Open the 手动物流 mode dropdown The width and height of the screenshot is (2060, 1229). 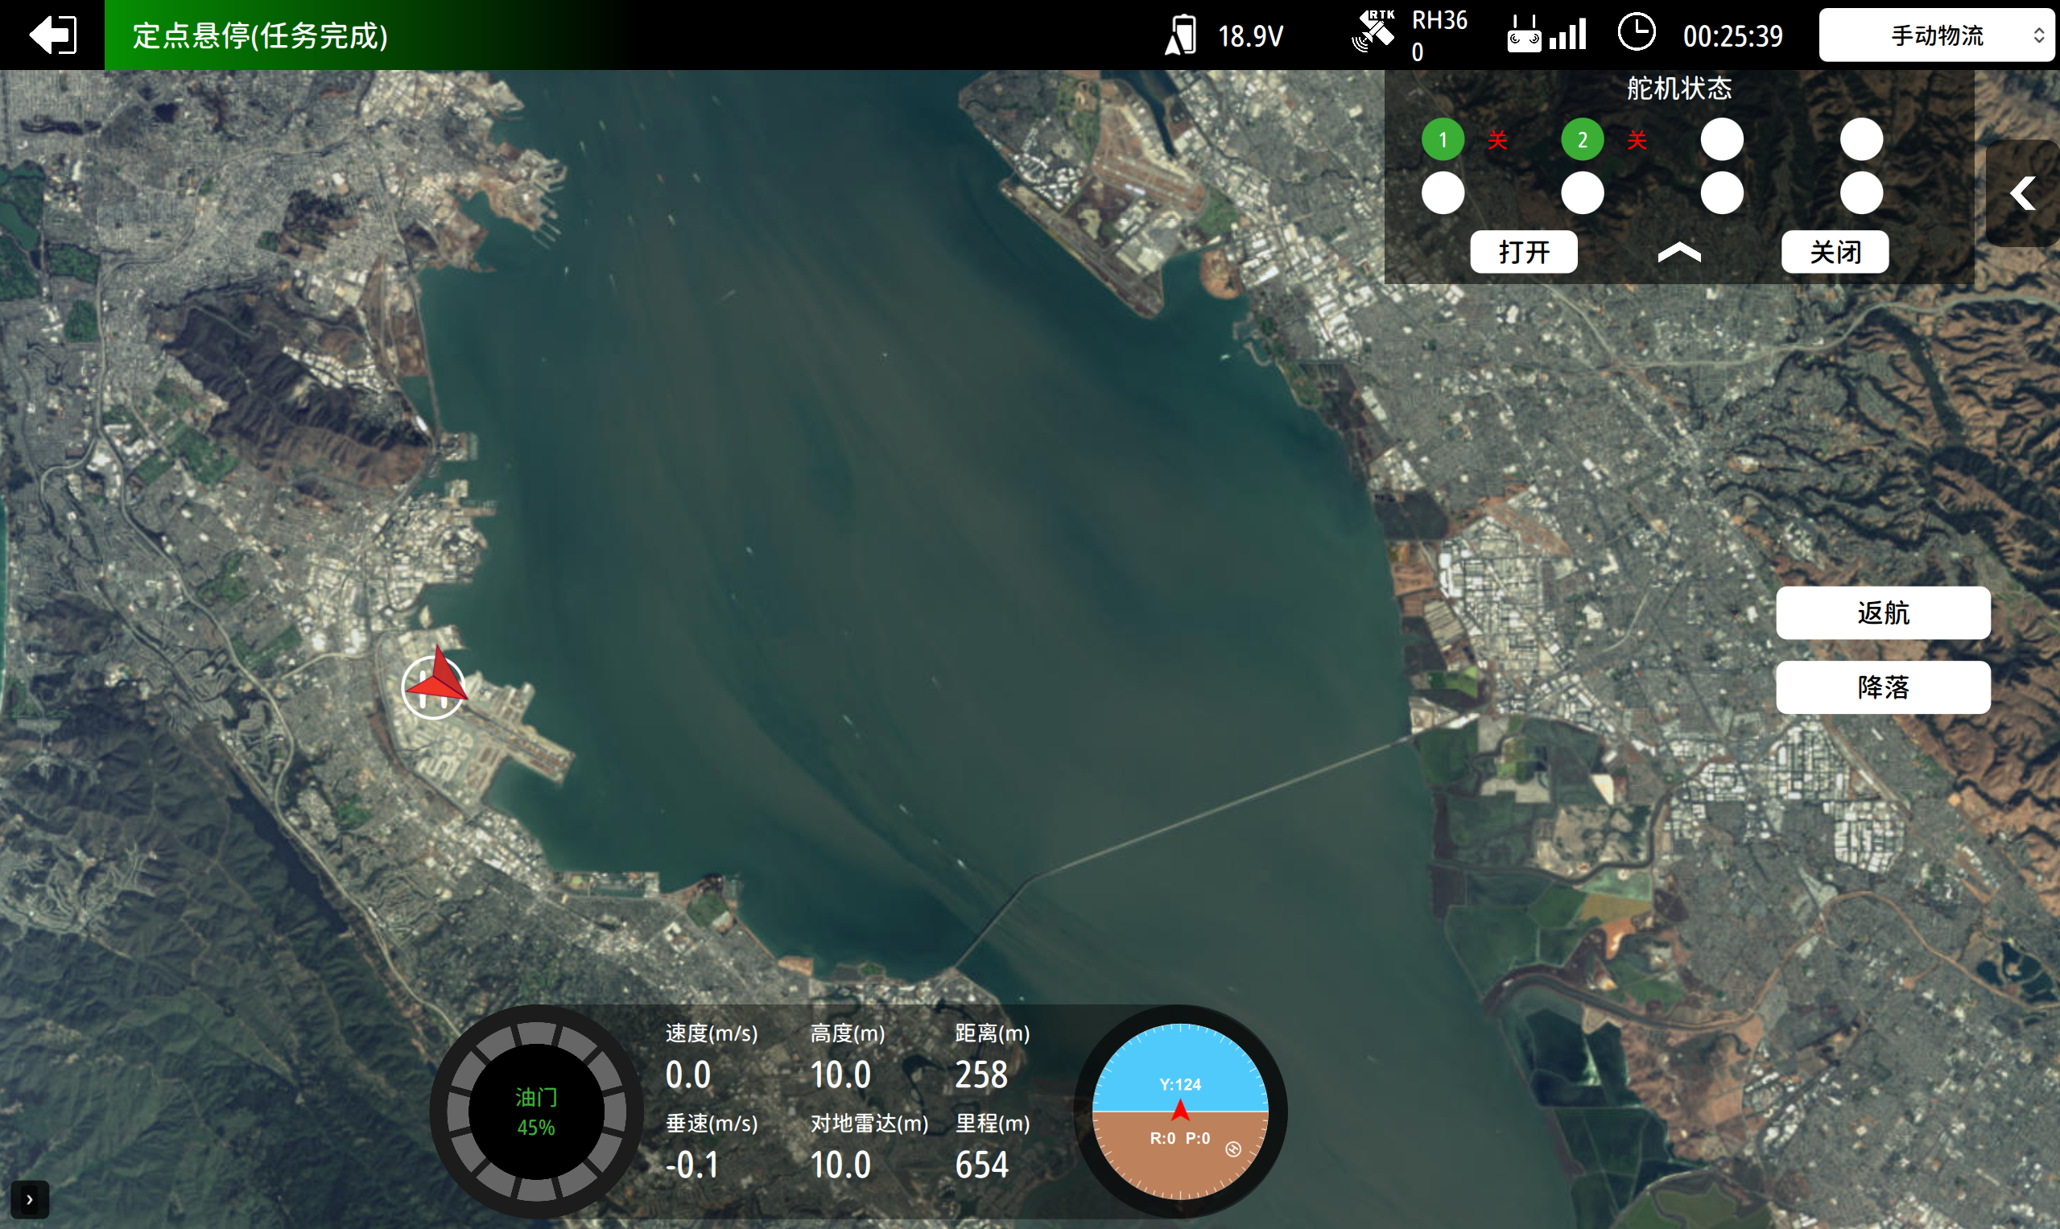[1936, 35]
